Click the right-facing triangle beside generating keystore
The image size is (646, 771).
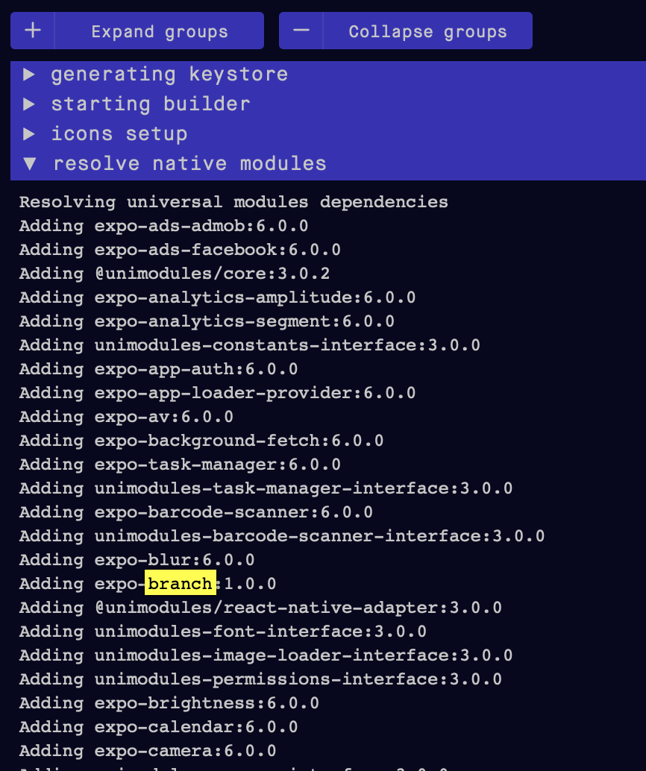click(28, 74)
